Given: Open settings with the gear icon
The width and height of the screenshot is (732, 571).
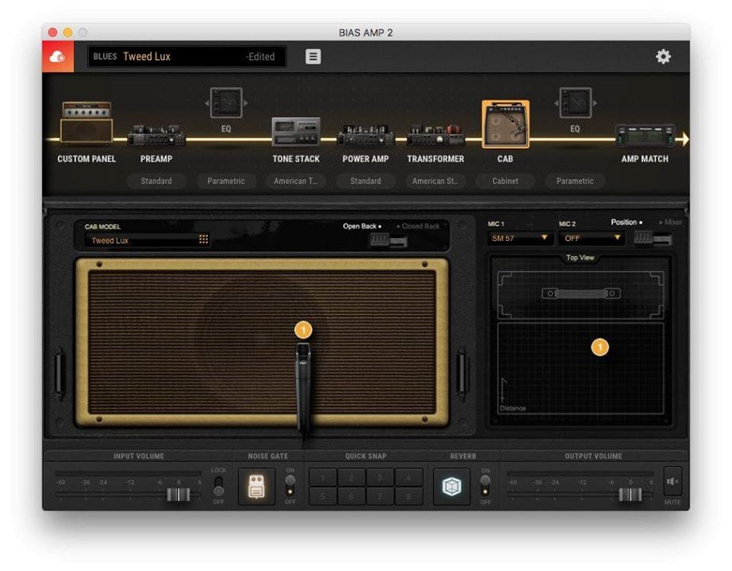Looking at the screenshot, I should (663, 56).
